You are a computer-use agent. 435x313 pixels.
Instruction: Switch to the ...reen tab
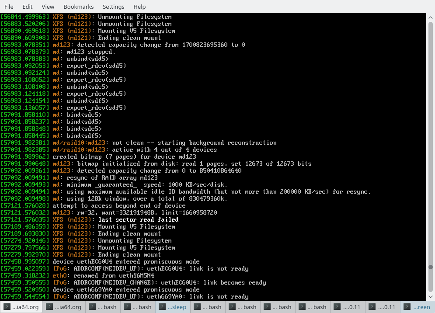(418, 307)
